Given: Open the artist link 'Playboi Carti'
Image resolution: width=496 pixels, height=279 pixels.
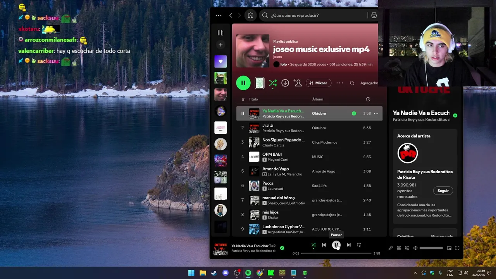Looking at the screenshot, I should point(278,160).
